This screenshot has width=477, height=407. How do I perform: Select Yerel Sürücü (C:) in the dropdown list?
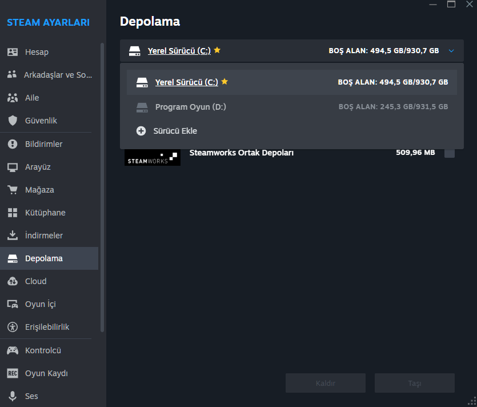point(292,82)
